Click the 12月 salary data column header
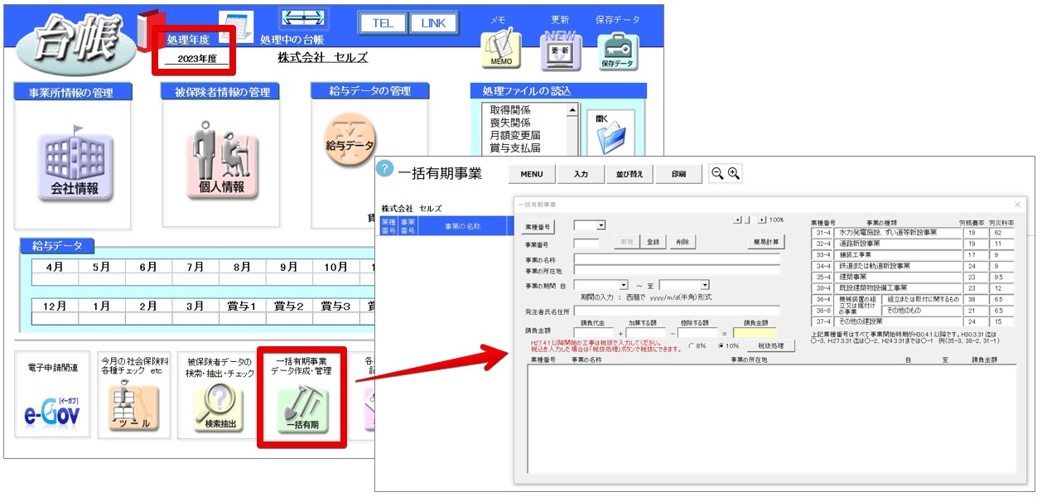The width and height of the screenshot is (1042, 497). coord(55,306)
